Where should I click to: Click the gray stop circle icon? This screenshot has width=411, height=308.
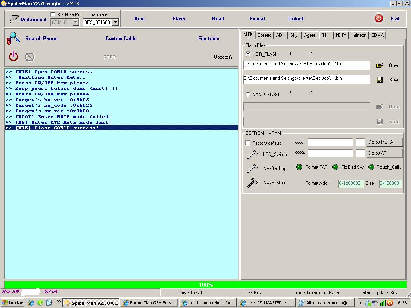tap(30, 57)
